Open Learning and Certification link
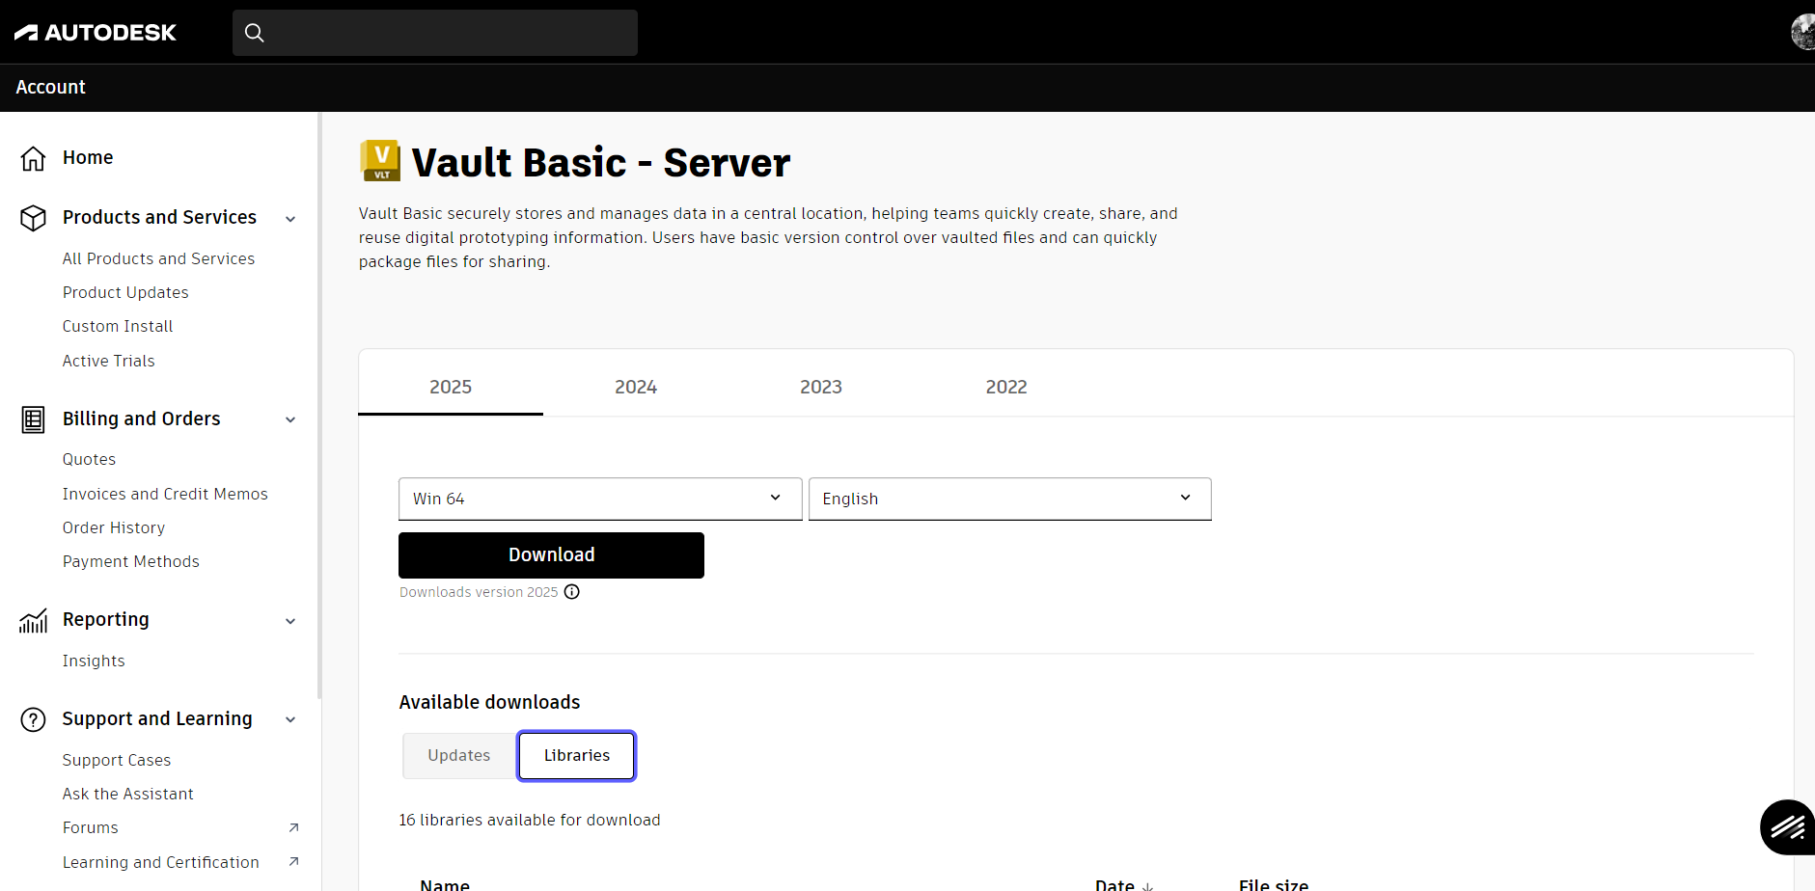The image size is (1815, 891). (161, 862)
